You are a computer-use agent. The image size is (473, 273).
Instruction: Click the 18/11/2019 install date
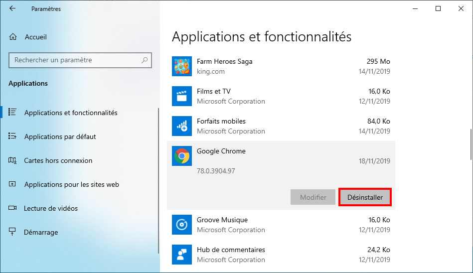[x=374, y=161]
